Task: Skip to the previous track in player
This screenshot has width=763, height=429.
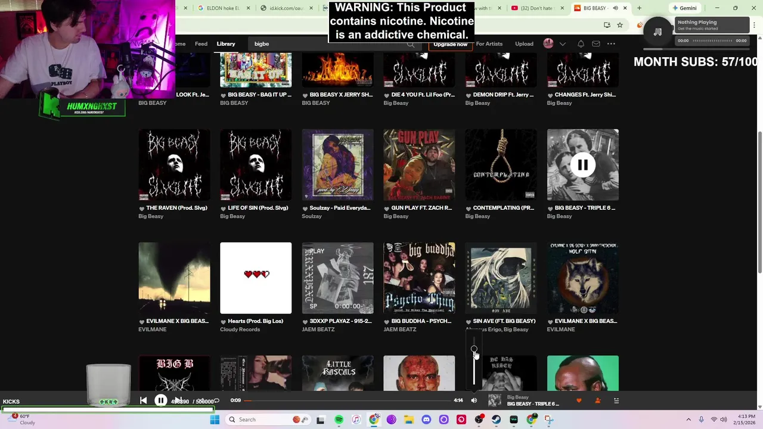Action: click(143, 400)
